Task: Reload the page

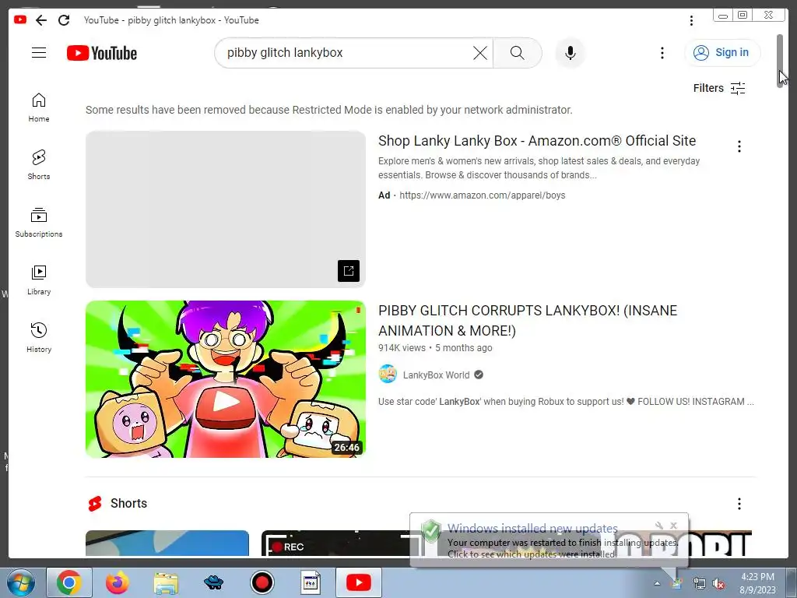Action: pyautogui.click(x=64, y=20)
